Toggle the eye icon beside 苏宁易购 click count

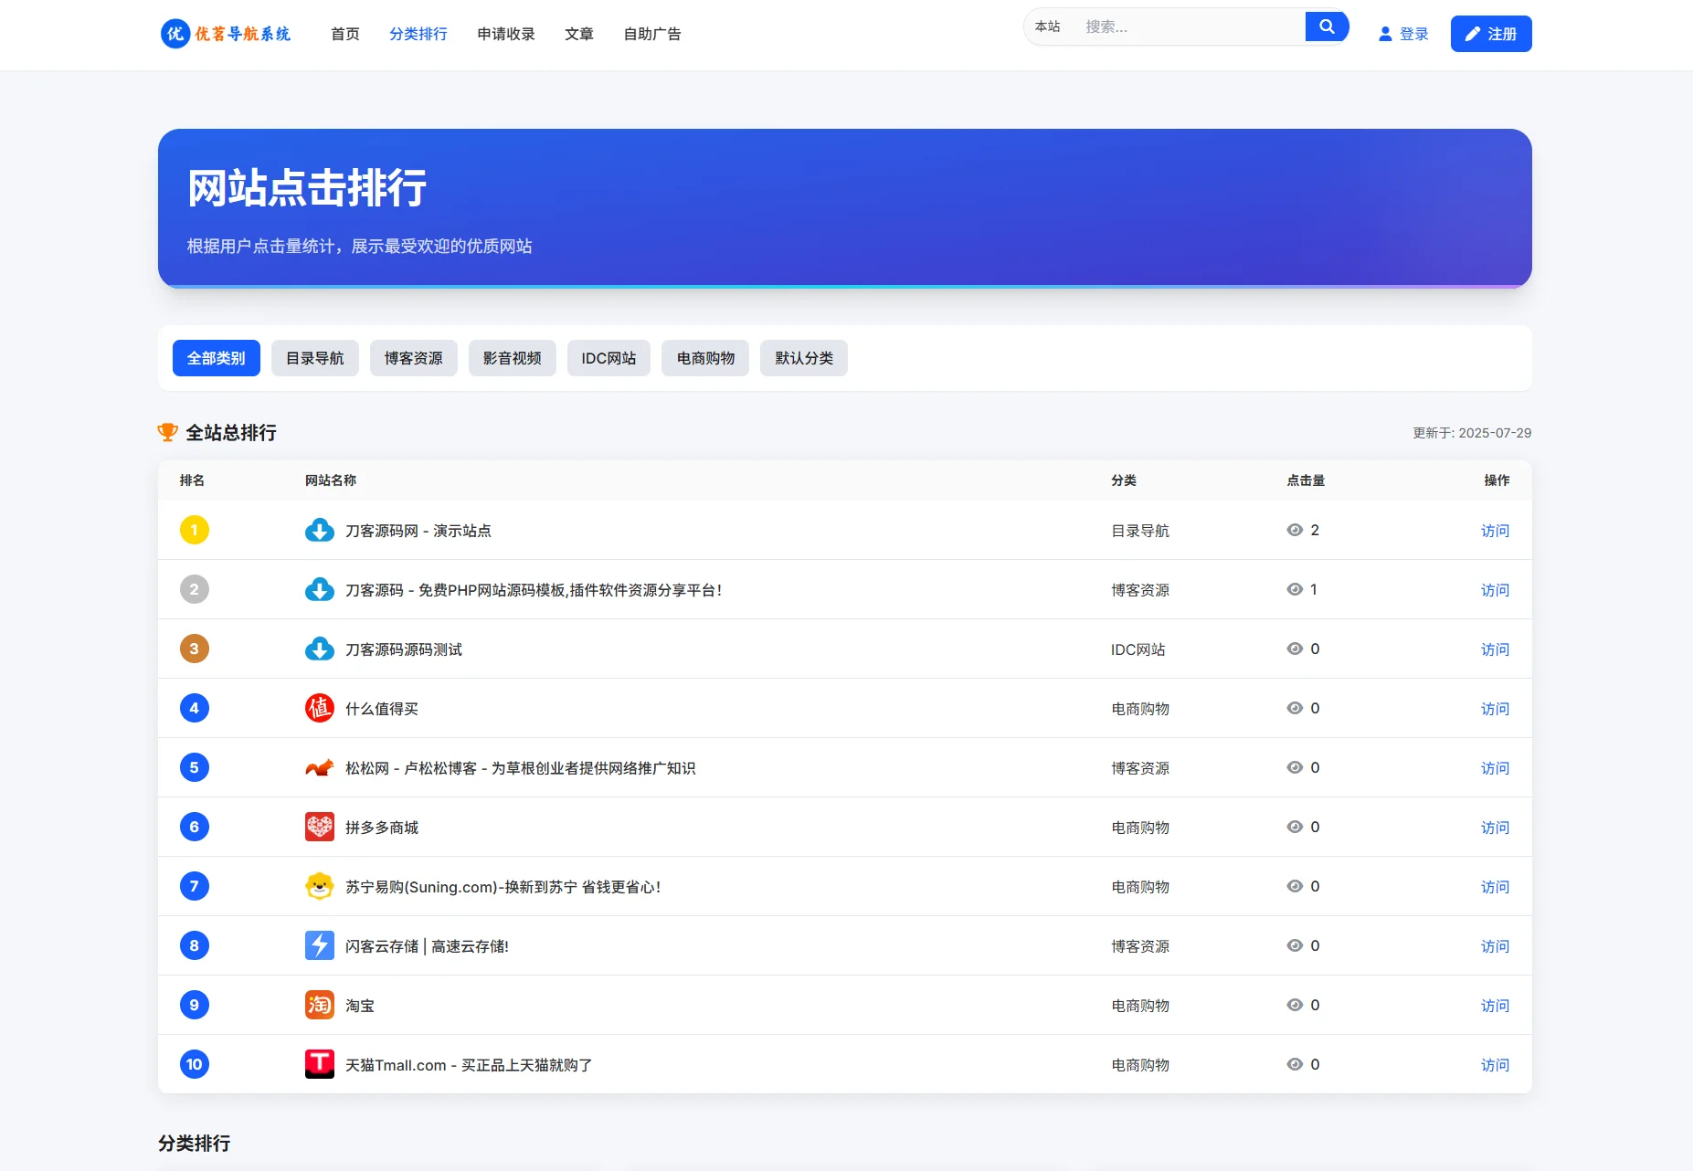click(x=1293, y=886)
